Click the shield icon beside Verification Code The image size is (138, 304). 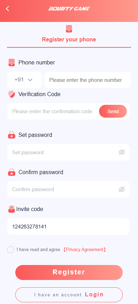click(x=11, y=94)
